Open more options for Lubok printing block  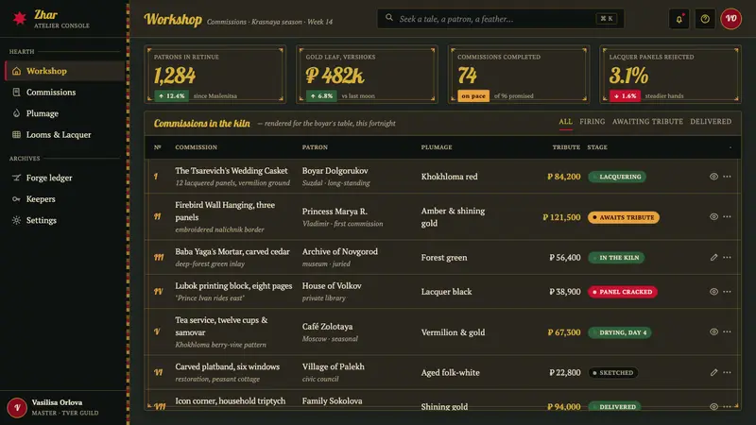(727, 292)
